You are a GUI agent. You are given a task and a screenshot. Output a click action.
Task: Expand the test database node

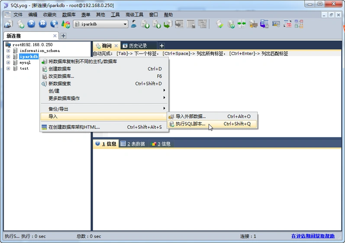(8, 68)
